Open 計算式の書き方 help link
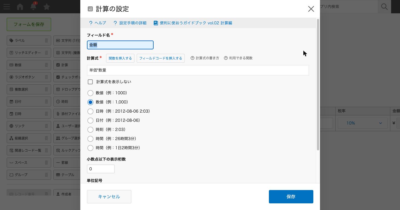The image size is (400, 210). pyautogui.click(x=205, y=58)
